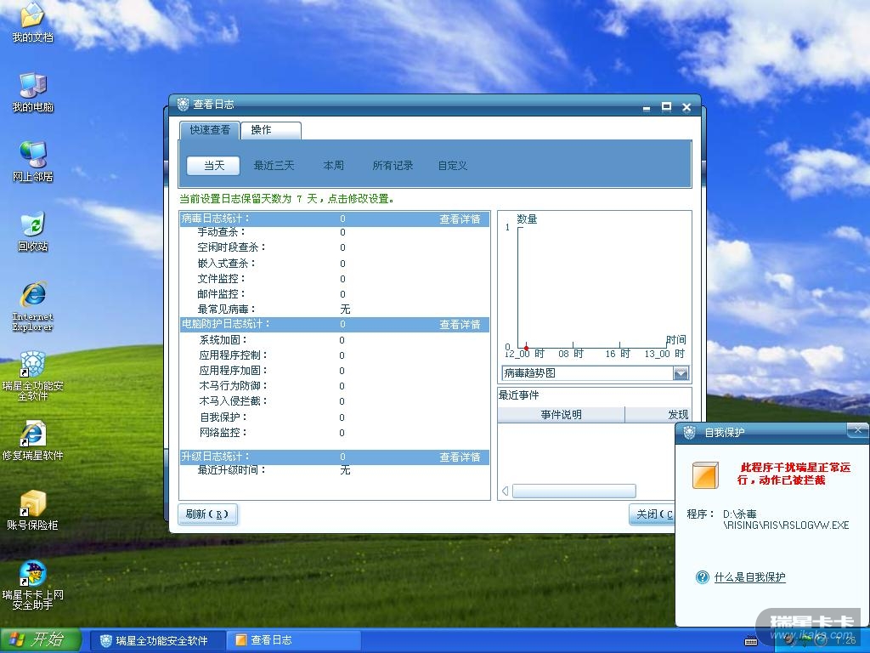870x653 pixels.
Task: Click the shield icon in 查看日志 title bar
Action: (184, 104)
